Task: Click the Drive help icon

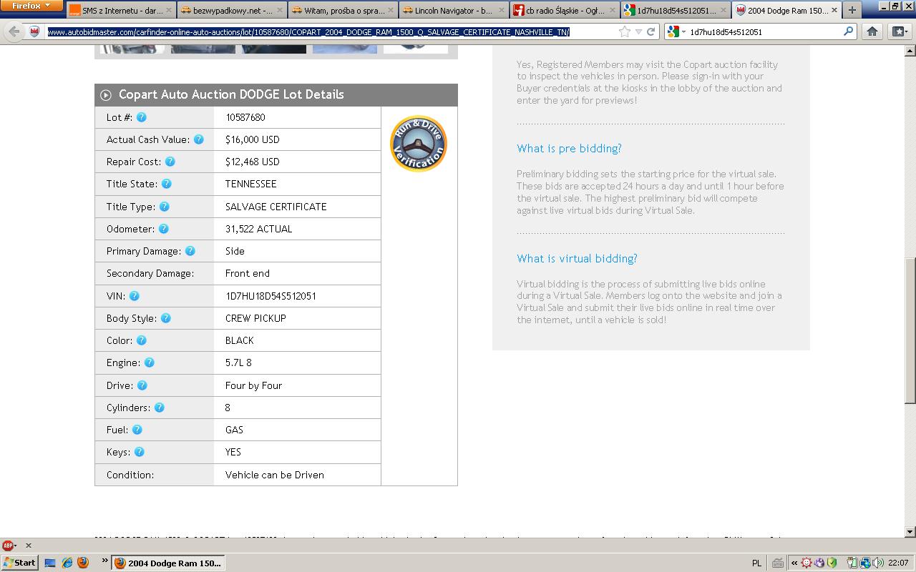Action: 142,385
